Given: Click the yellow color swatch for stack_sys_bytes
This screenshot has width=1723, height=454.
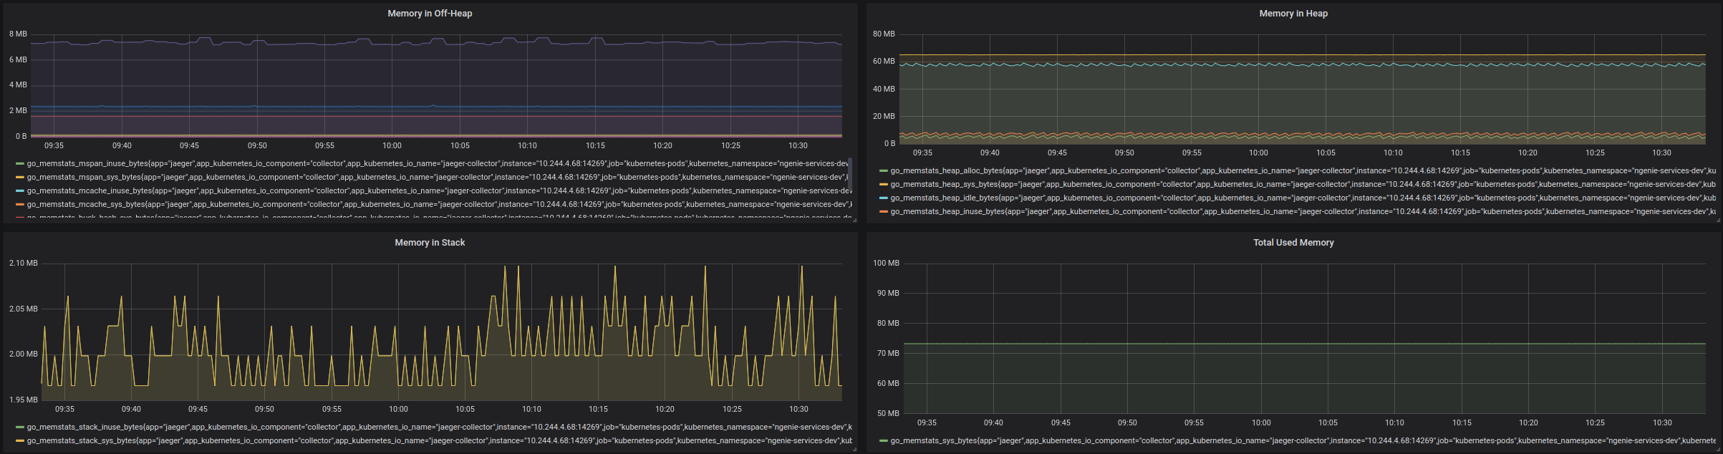Looking at the screenshot, I should click(20, 441).
